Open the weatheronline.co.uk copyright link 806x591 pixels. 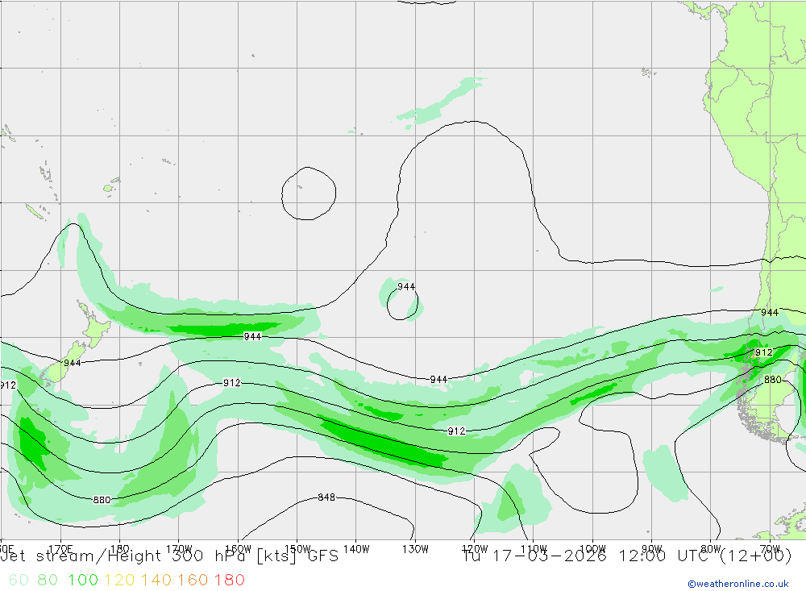pos(738,584)
